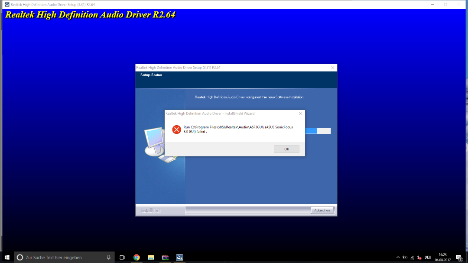Click the Setup-Status heading text
Screen dimensions: 468x263
click(151, 75)
